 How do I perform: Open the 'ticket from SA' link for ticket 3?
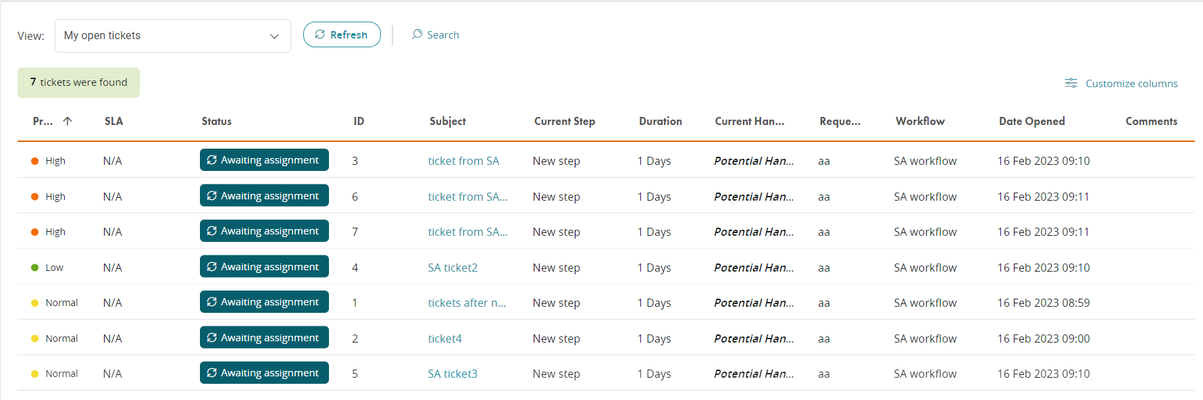point(463,161)
